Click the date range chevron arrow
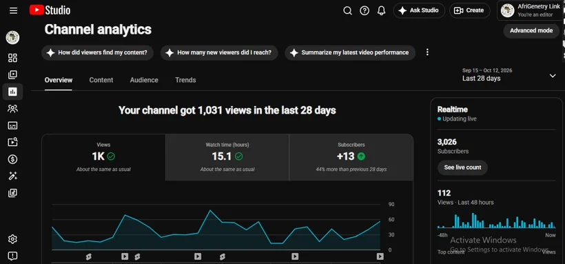The height and width of the screenshot is (264, 565). point(553,76)
